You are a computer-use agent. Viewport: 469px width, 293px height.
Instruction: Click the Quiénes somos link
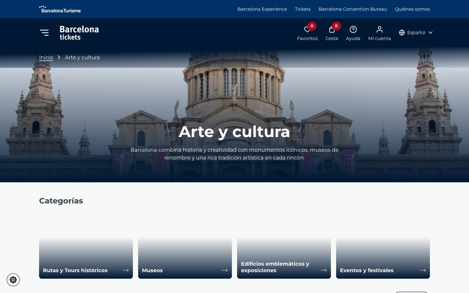pos(412,9)
